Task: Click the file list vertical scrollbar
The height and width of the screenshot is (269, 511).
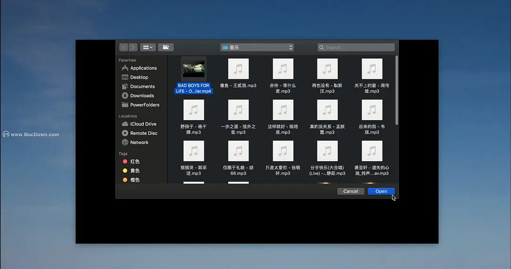Action: pos(396,90)
